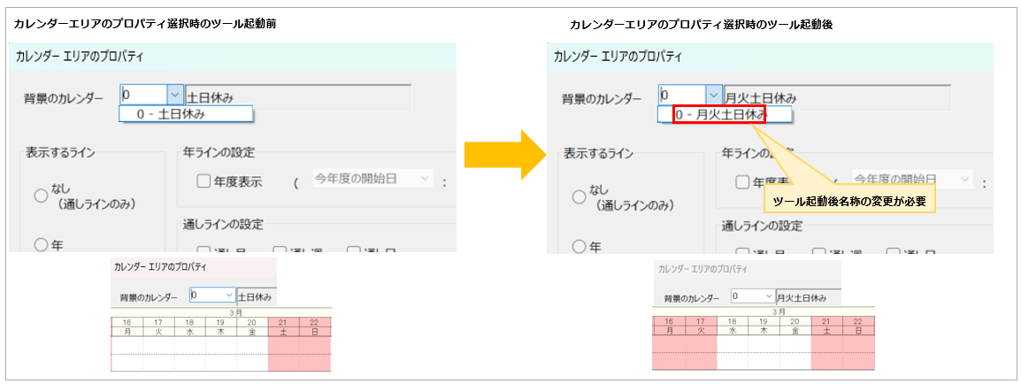This screenshot has width=1021, height=384.
Task: Select the 年 radio button in left panel
Action: coord(41,245)
